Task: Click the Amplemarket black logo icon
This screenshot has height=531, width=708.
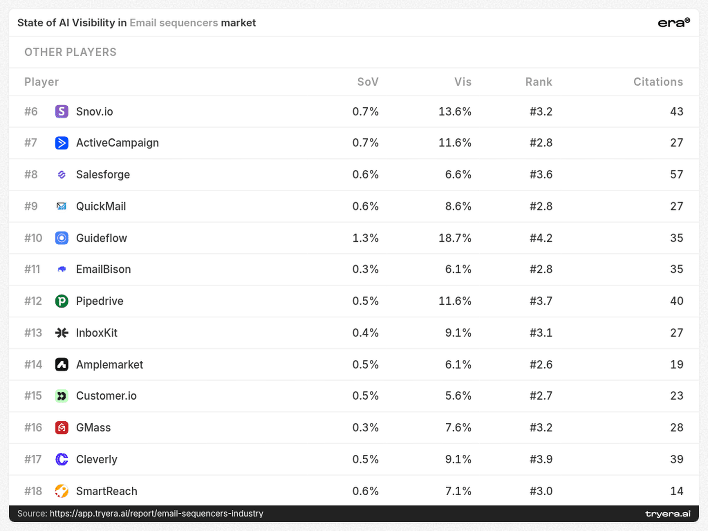Action: pos(61,364)
